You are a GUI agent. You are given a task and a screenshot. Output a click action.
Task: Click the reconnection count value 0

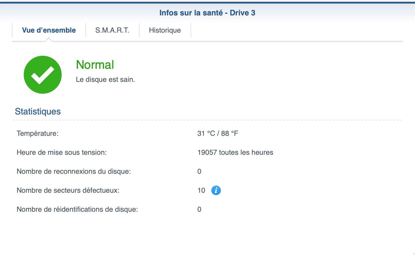click(x=199, y=171)
